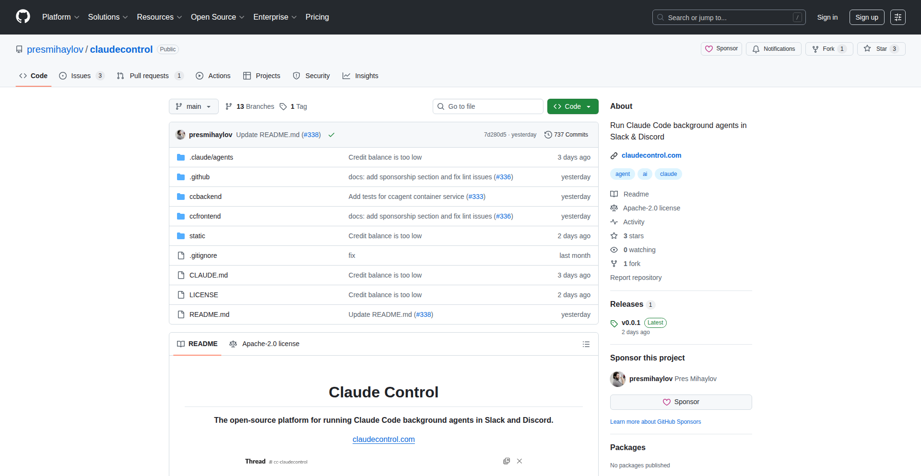Click the ccbackend folder icon
921x476 pixels.
click(x=181, y=197)
